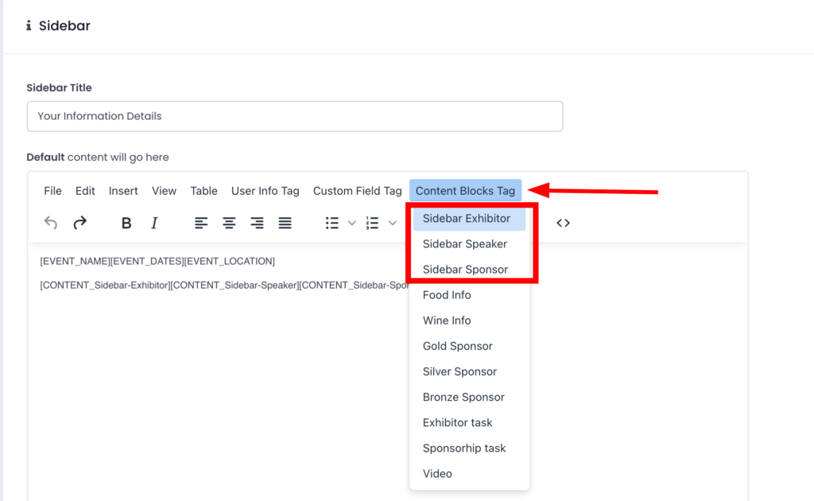Justify the text
The image size is (814, 501).
[x=285, y=223]
